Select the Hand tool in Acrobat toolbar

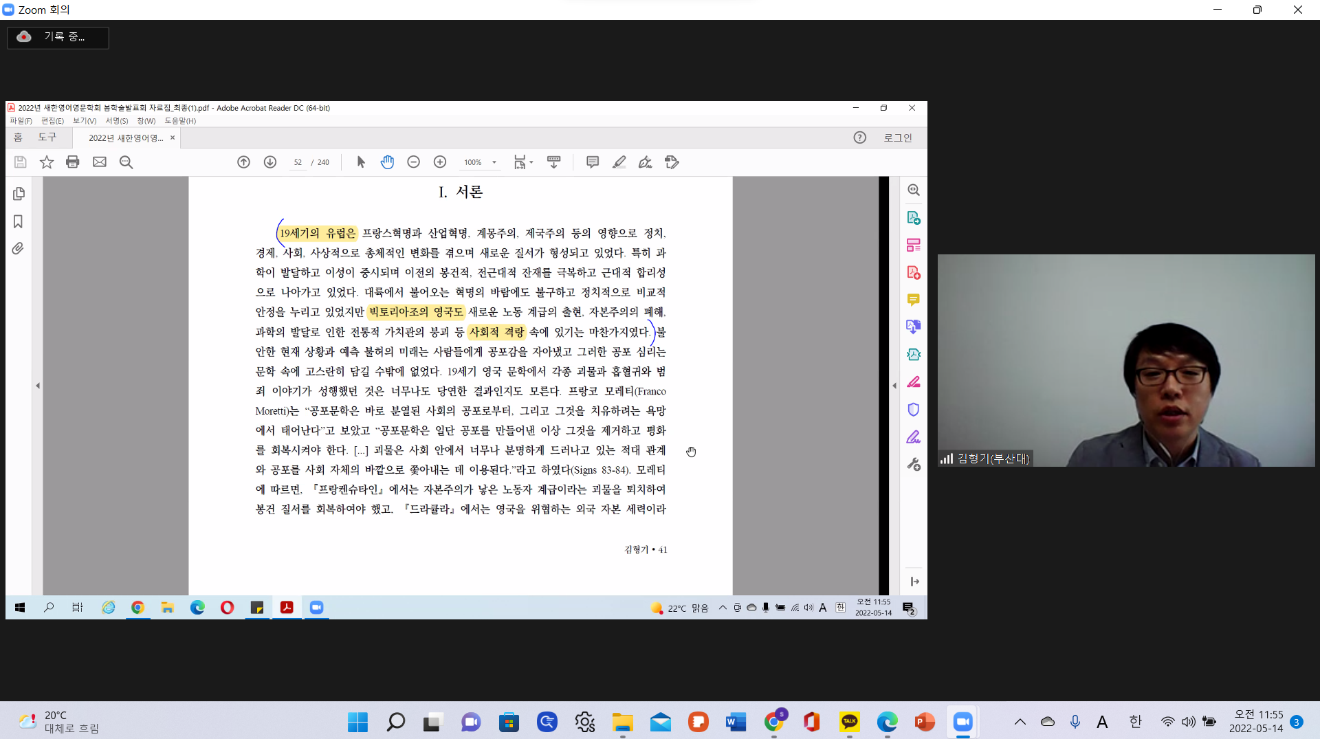coord(387,162)
